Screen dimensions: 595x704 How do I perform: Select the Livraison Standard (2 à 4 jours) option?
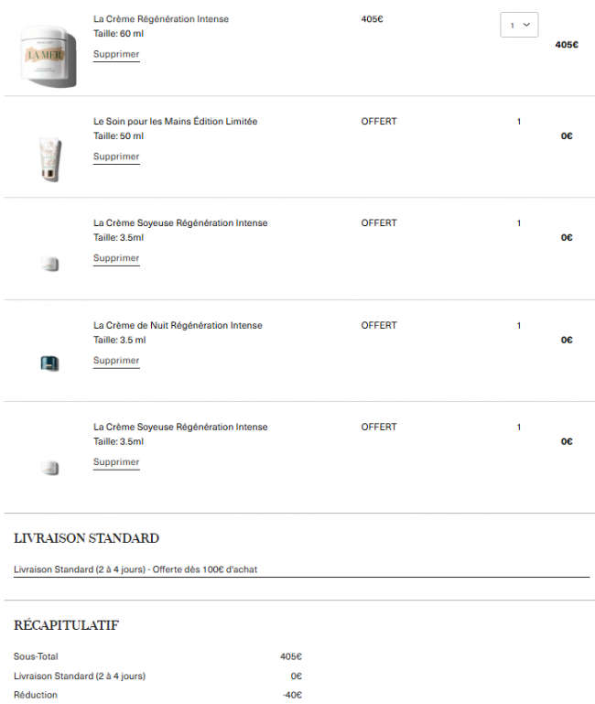coord(135,569)
